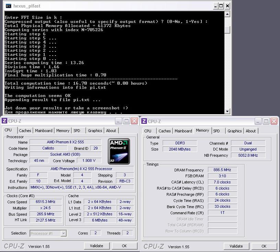This screenshot has width=280, height=252.
Task: Click the Bus Speed value '265.9 MHz'
Action: coord(46,214)
